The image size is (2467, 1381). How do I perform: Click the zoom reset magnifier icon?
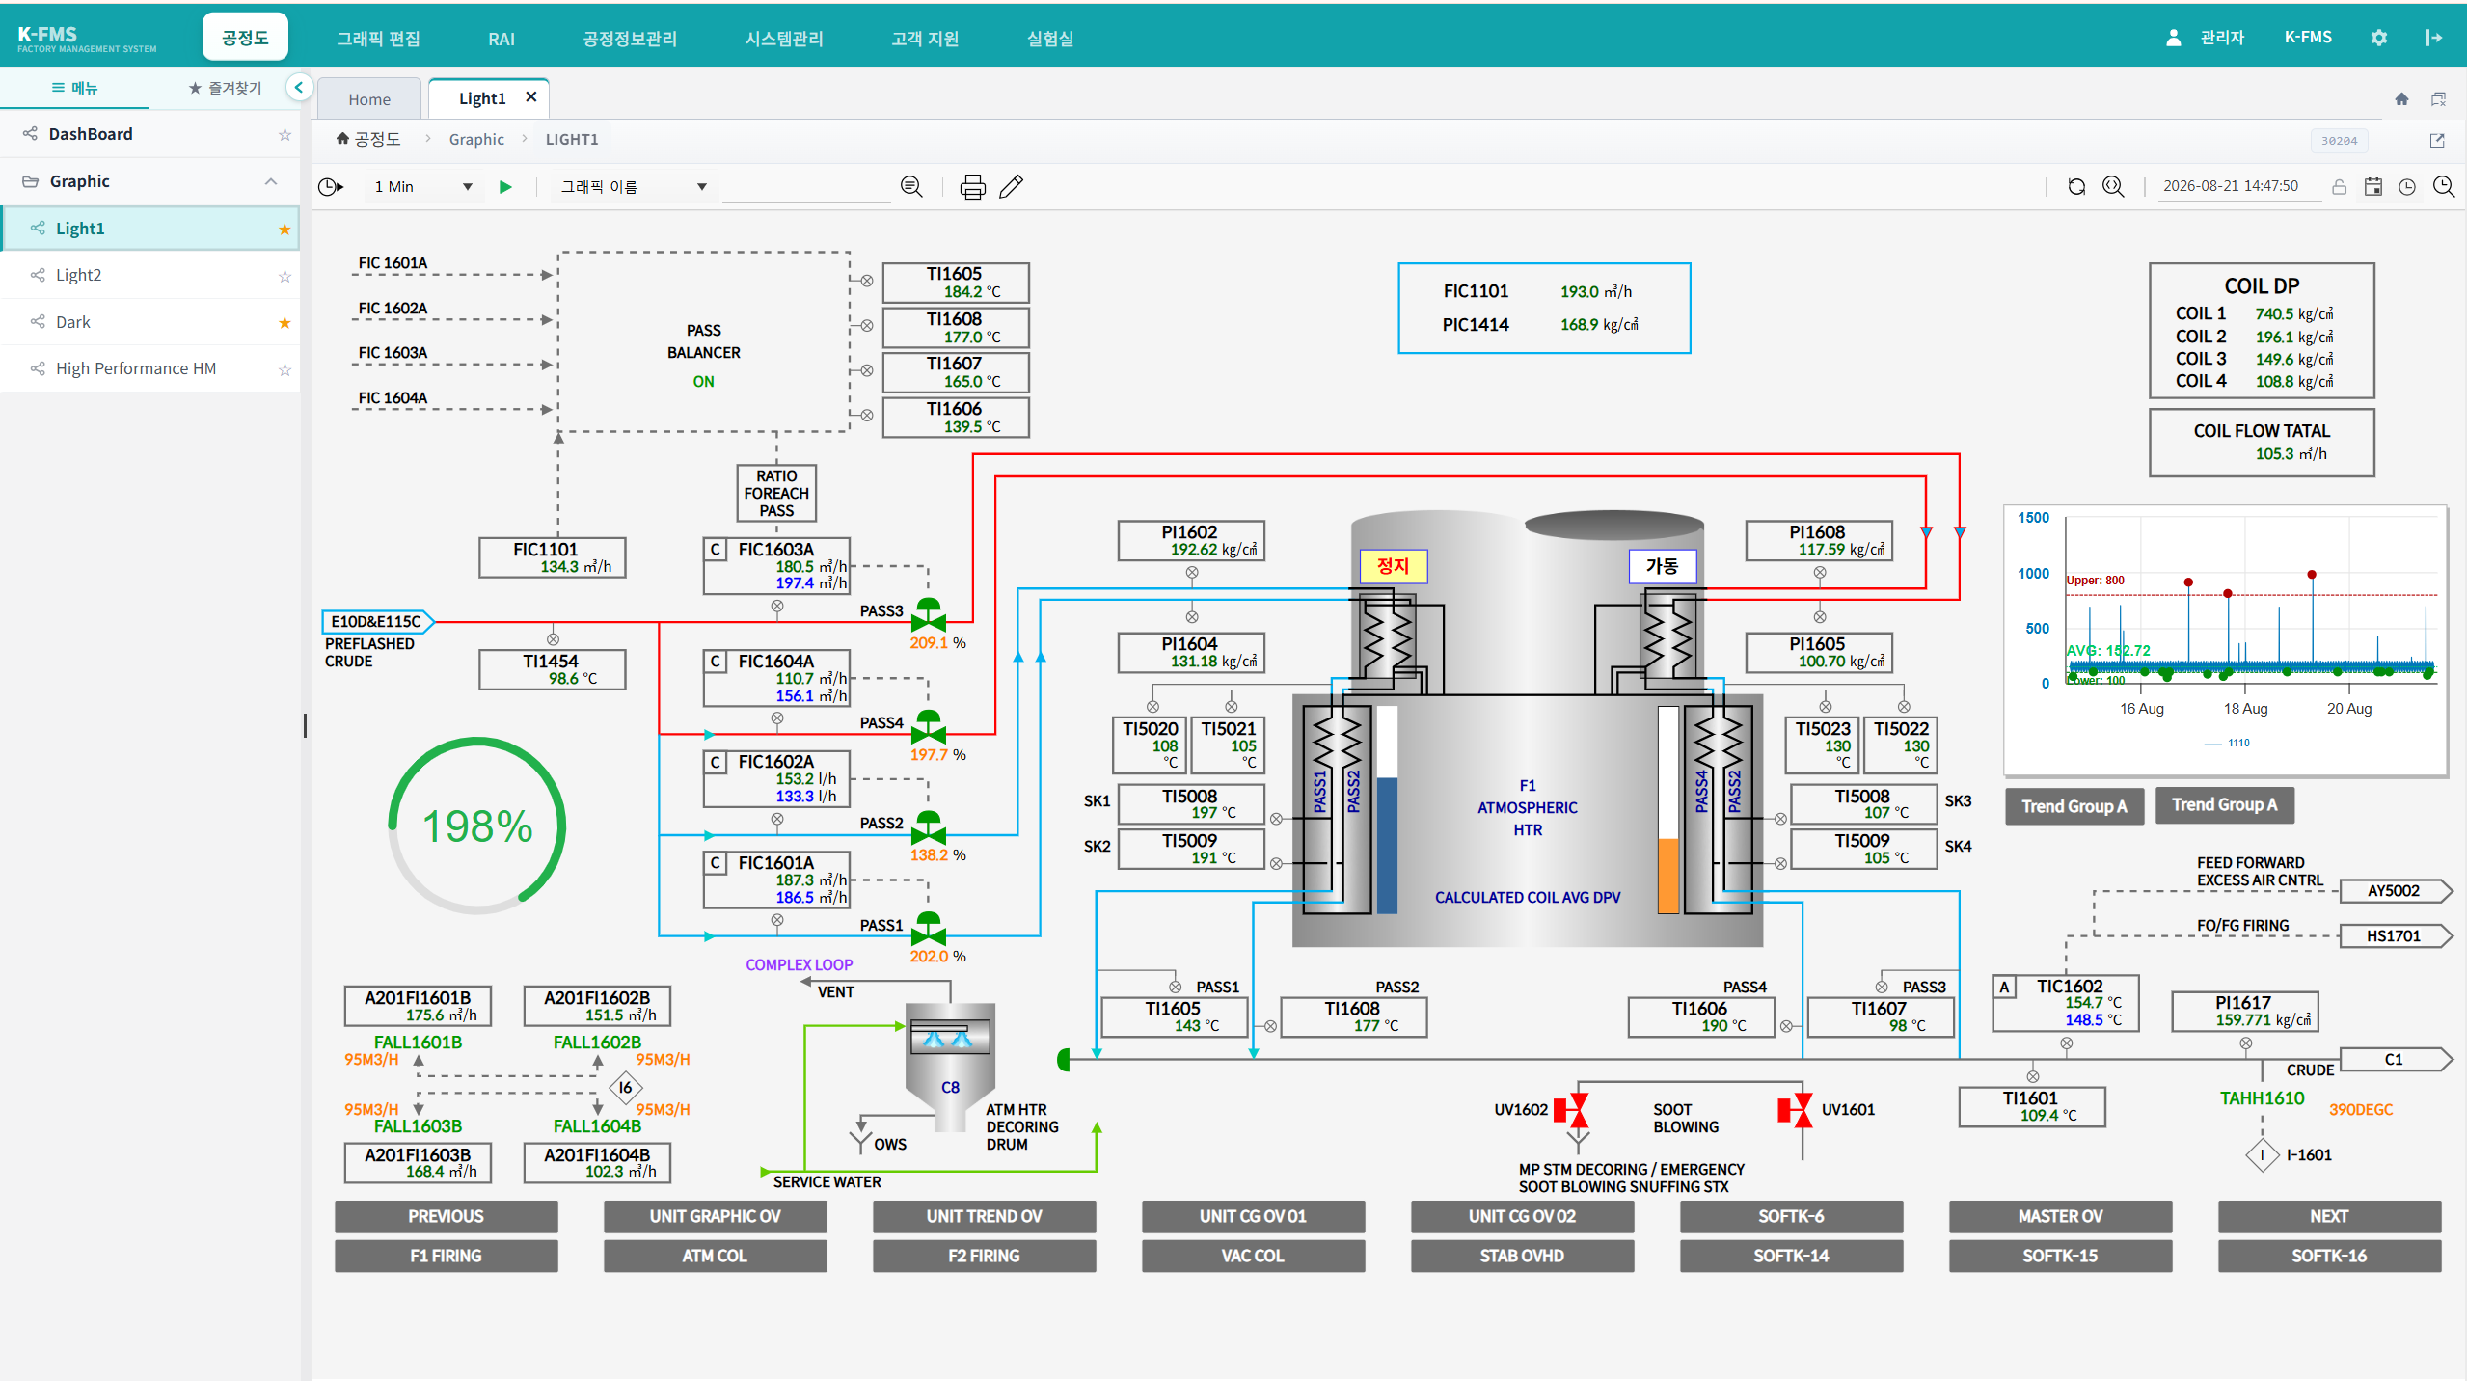(x=2113, y=186)
